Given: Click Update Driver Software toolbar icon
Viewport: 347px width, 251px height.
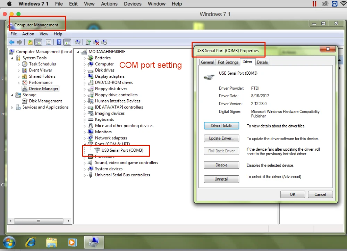Looking at the screenshot, I should (x=88, y=42).
